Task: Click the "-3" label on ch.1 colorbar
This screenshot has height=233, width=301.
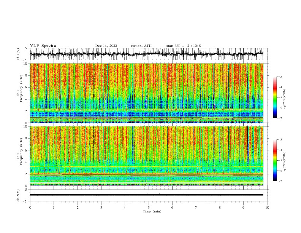Action: pyautogui.click(x=280, y=77)
